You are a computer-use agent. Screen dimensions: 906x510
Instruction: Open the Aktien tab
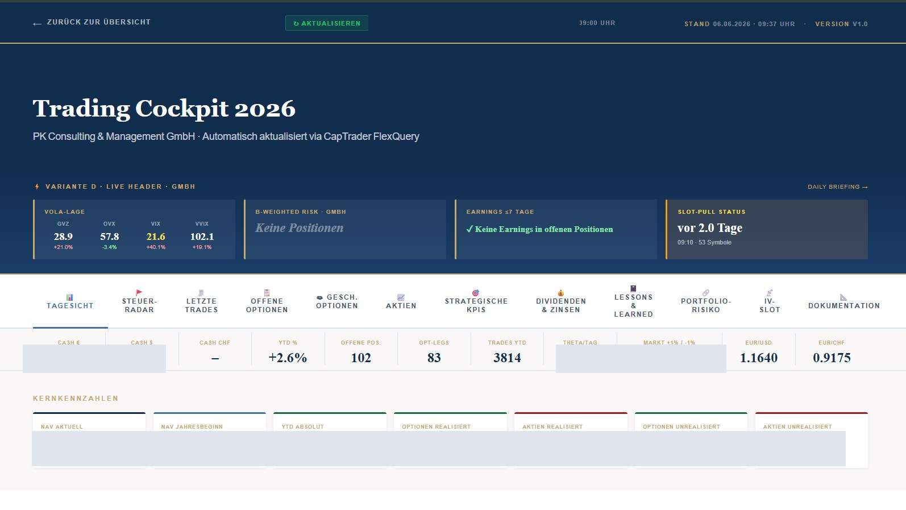(401, 301)
